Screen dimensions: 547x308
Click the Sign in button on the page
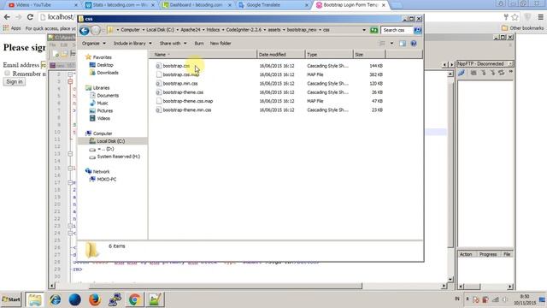click(x=15, y=82)
